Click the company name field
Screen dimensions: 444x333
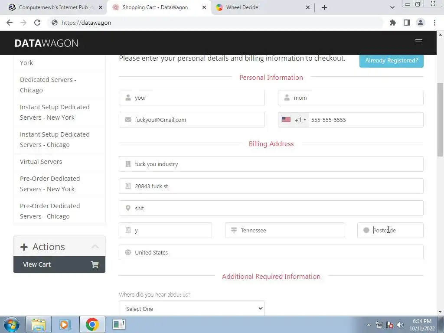(x=271, y=164)
